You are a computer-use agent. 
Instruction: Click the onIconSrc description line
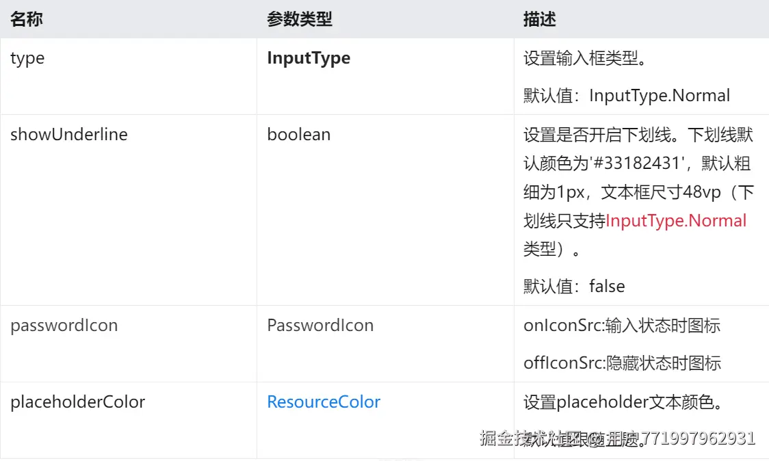pos(621,325)
